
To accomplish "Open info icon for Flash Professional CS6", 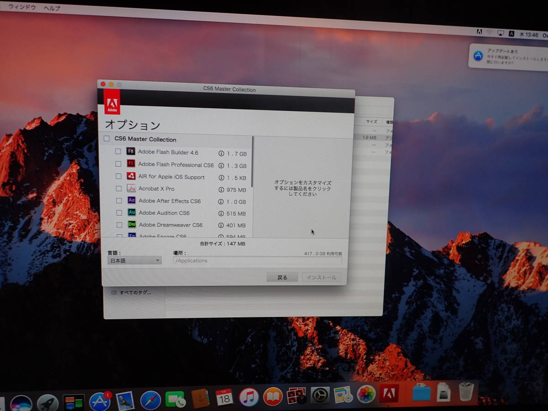I will [221, 165].
